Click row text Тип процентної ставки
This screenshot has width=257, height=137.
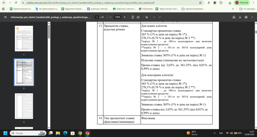pos(119,118)
